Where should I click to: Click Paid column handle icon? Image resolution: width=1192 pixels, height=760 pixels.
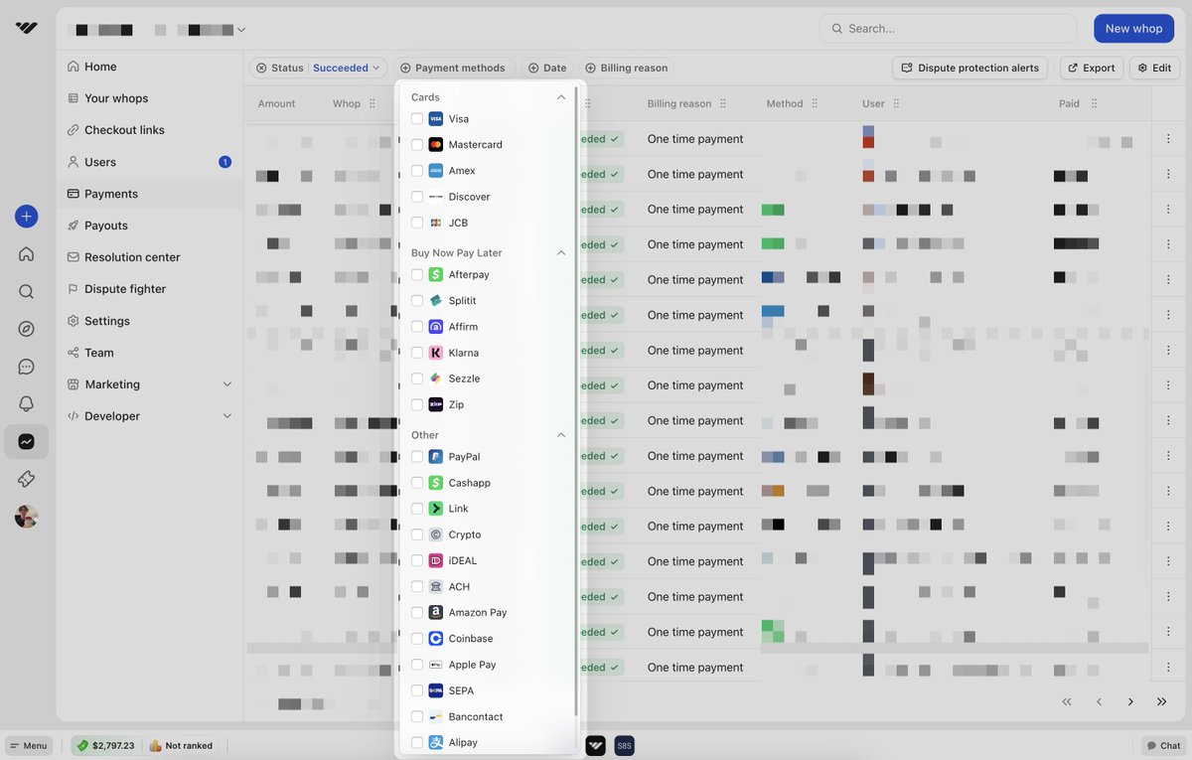[1094, 103]
